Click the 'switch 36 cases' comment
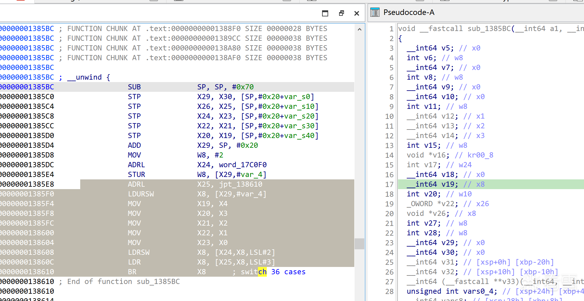The height and width of the screenshot is (301, 584). [273, 272]
